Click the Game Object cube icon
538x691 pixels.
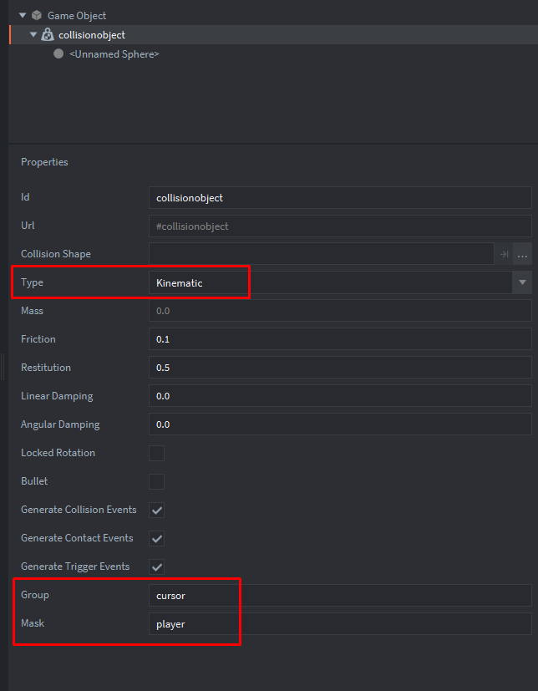36,15
